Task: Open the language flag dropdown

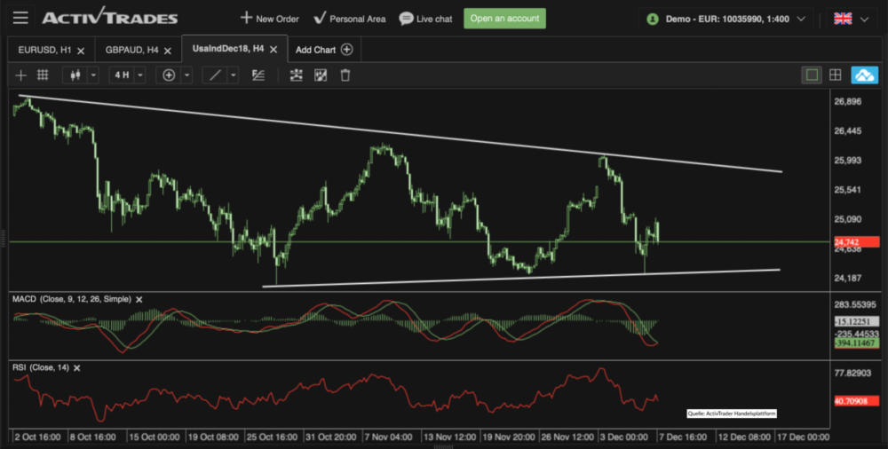Action: pos(864,20)
